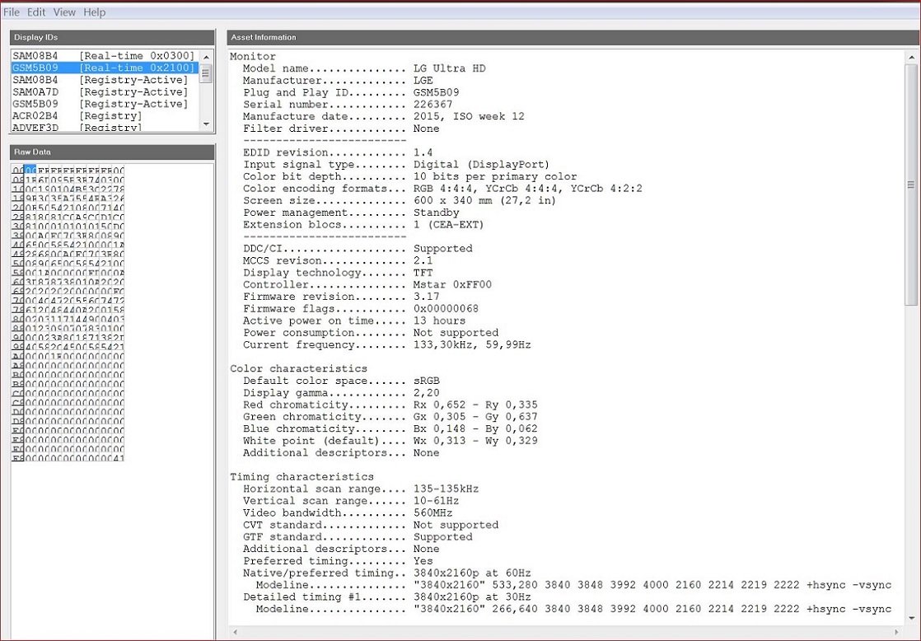Click the Controller value Mstar 0xFF00
921x641 pixels.
point(452,284)
